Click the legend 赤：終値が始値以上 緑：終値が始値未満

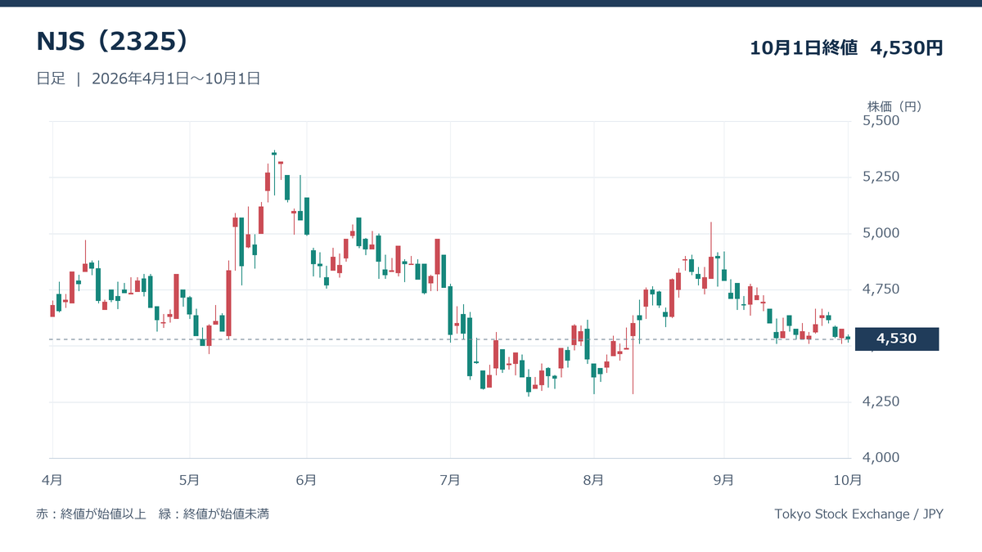153,514
